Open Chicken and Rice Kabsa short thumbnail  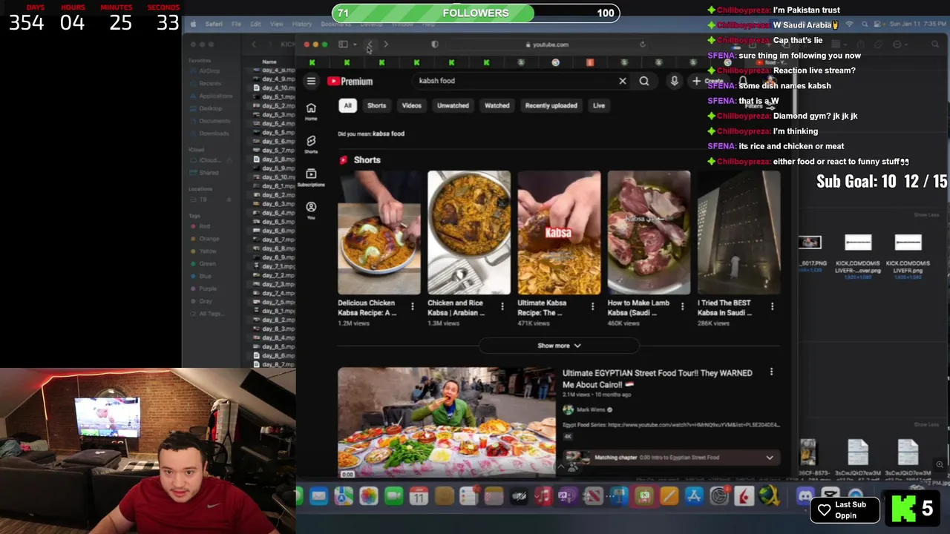468,233
